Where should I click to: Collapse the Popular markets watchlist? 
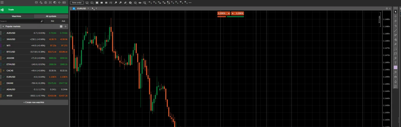3,26
